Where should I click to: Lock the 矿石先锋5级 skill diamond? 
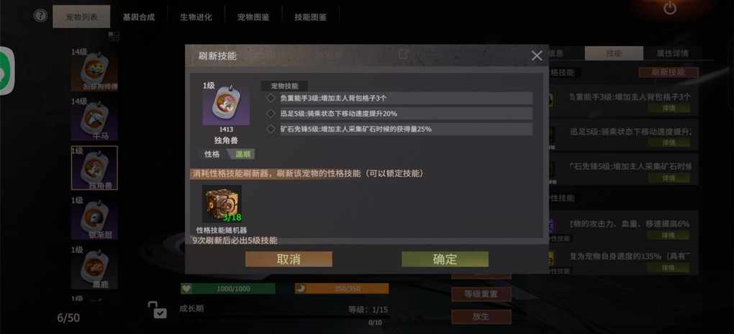(271, 129)
